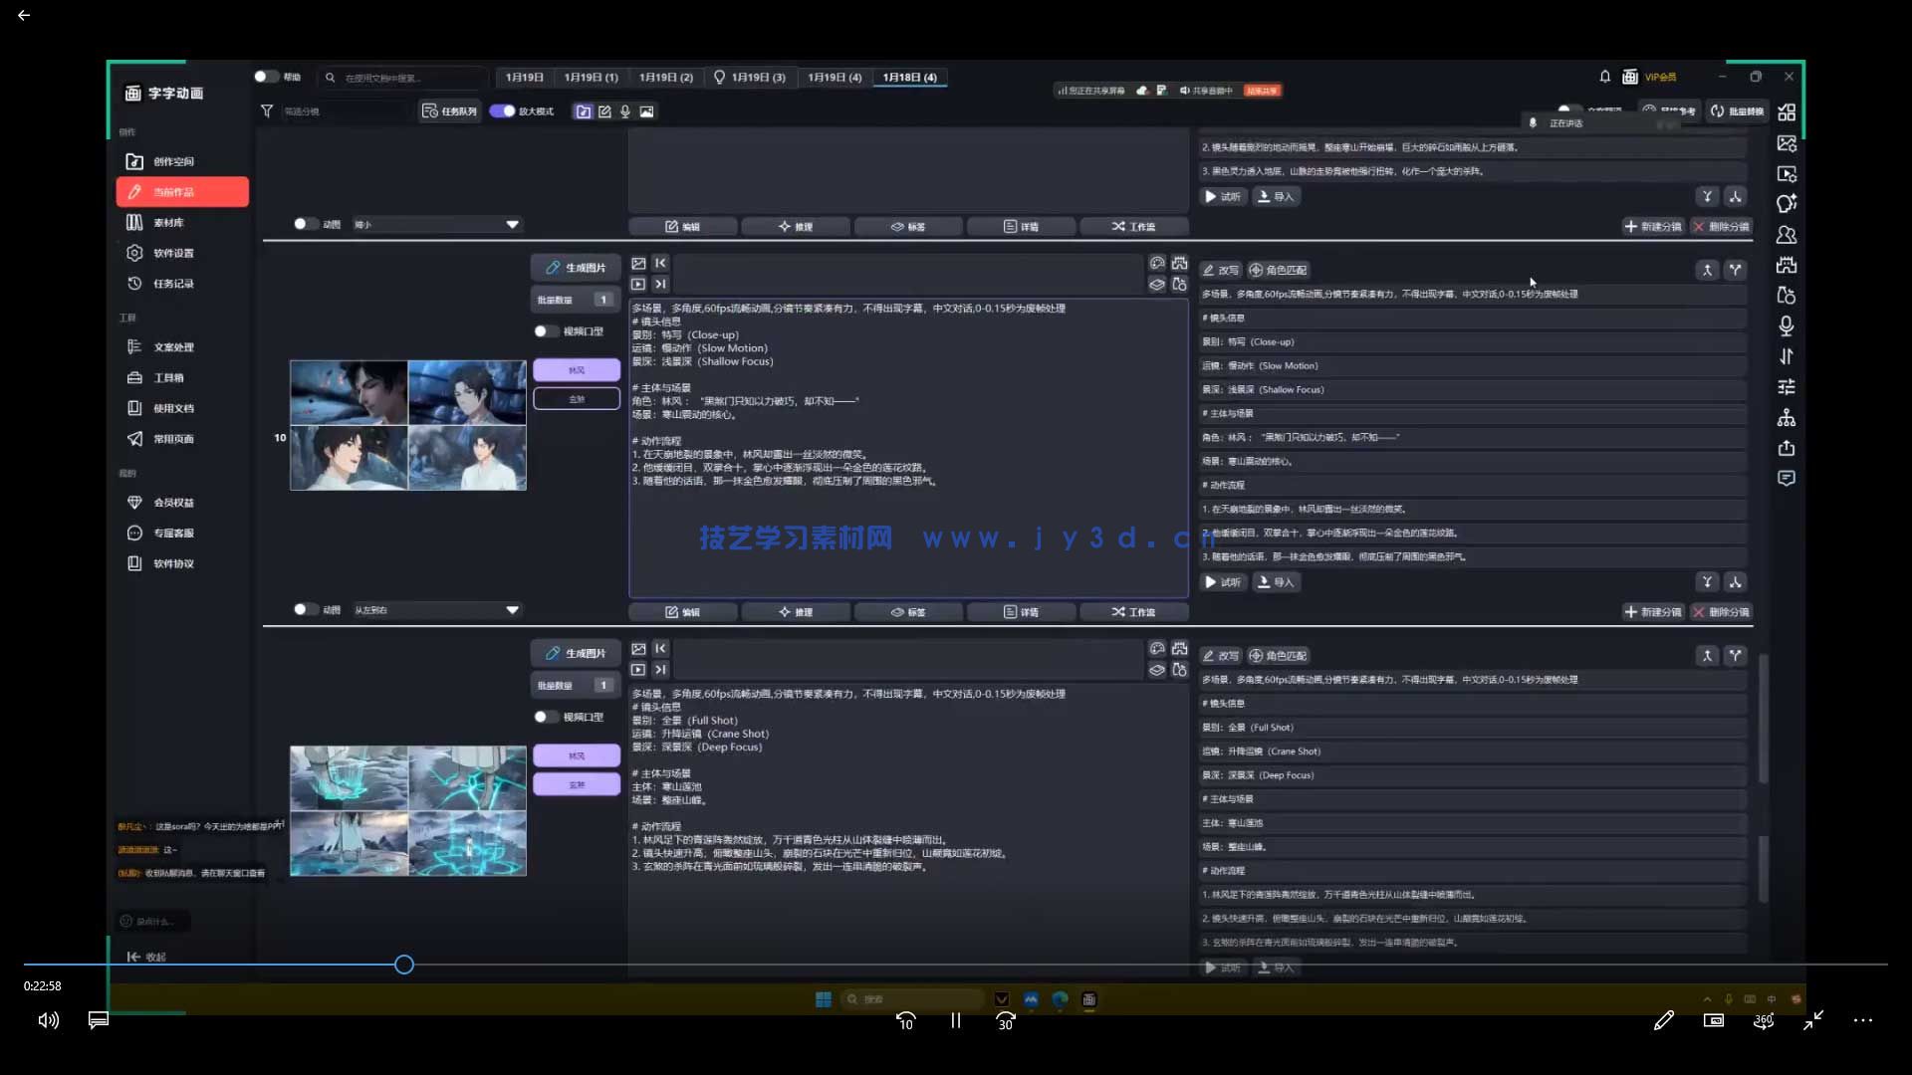Open the 素材库 panel from sidebar

click(168, 222)
